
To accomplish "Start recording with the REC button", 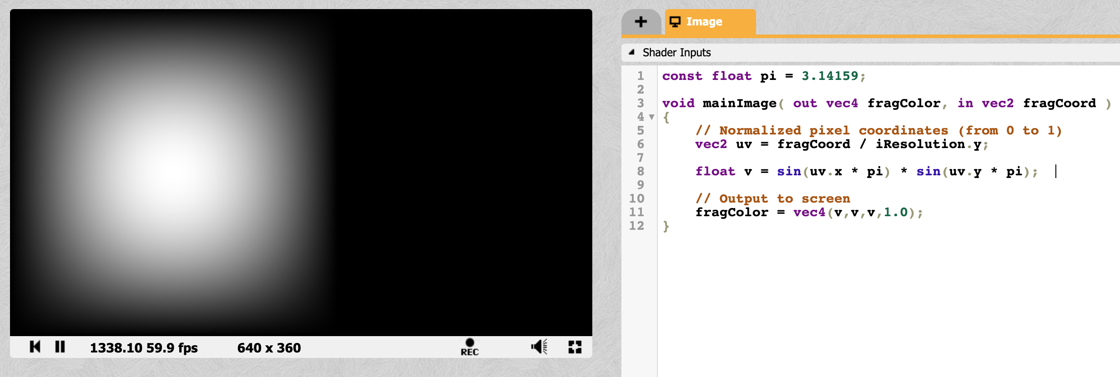I will tap(469, 347).
